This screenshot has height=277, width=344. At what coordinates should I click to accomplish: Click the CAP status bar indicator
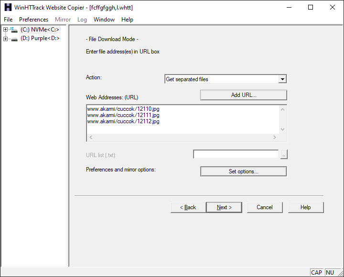coord(316,272)
